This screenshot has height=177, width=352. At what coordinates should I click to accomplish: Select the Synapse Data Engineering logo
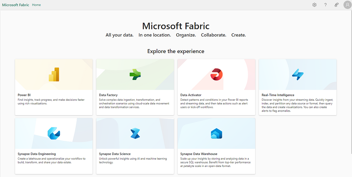click(x=54, y=134)
